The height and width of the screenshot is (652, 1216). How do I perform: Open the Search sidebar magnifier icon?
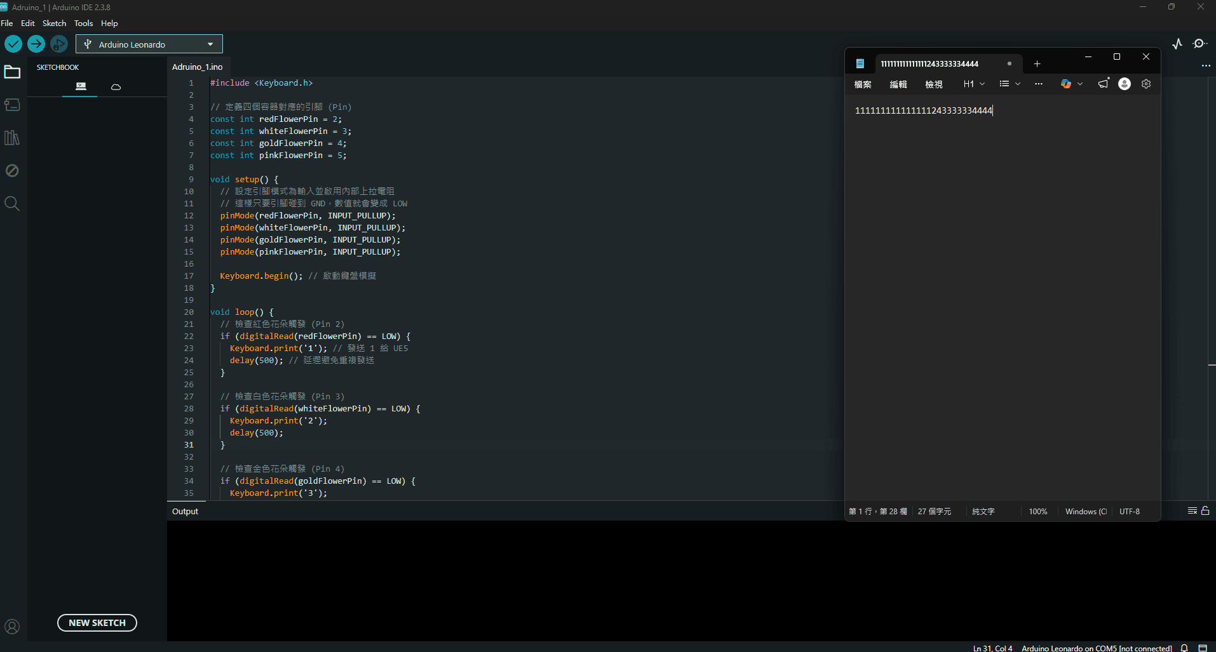pyautogui.click(x=12, y=204)
